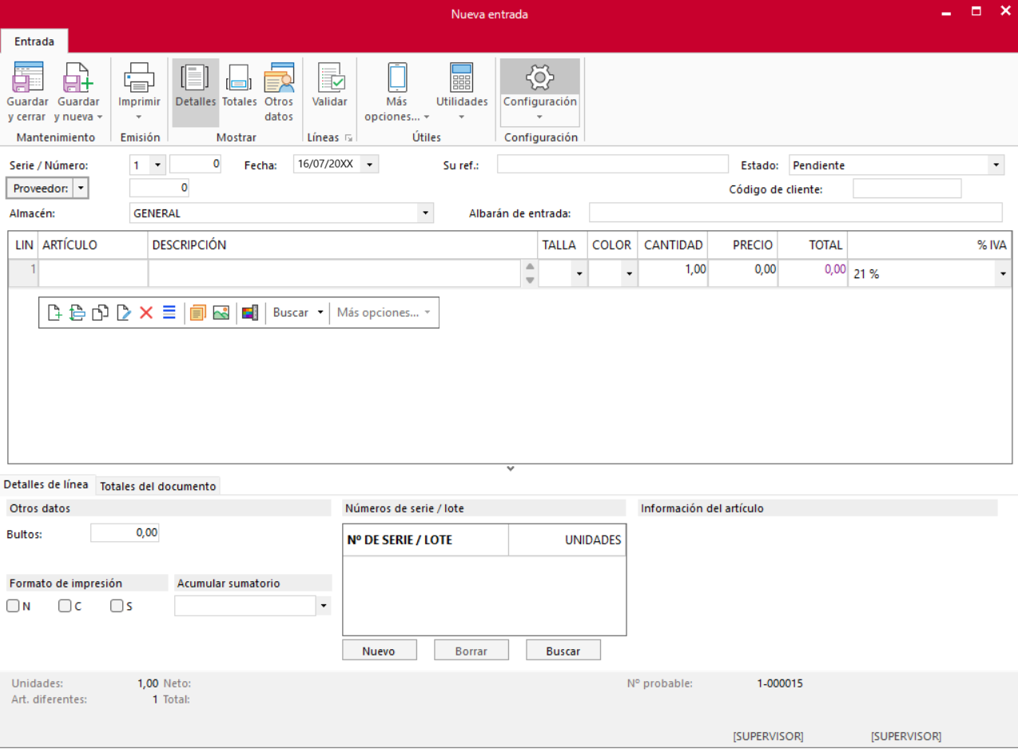
Task: Click the CANTIDAD cell showing 1,00
Action: (673, 273)
